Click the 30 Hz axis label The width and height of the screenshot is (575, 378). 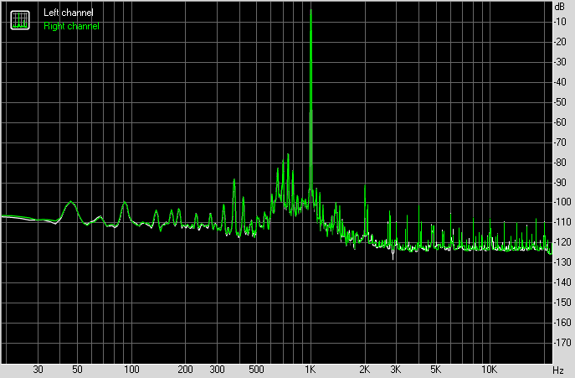[38, 369]
